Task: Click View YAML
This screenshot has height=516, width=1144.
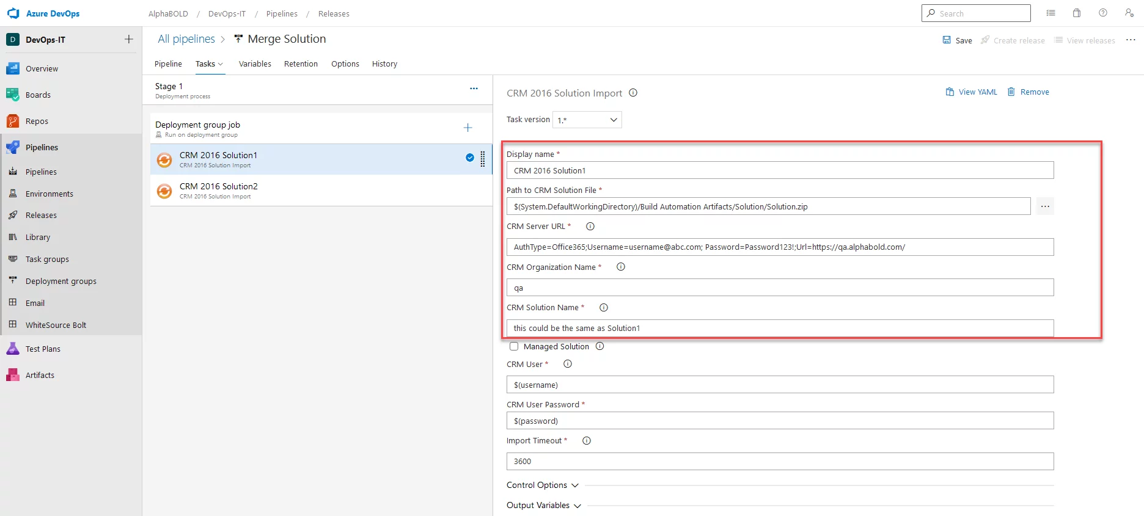Action: [x=971, y=92]
